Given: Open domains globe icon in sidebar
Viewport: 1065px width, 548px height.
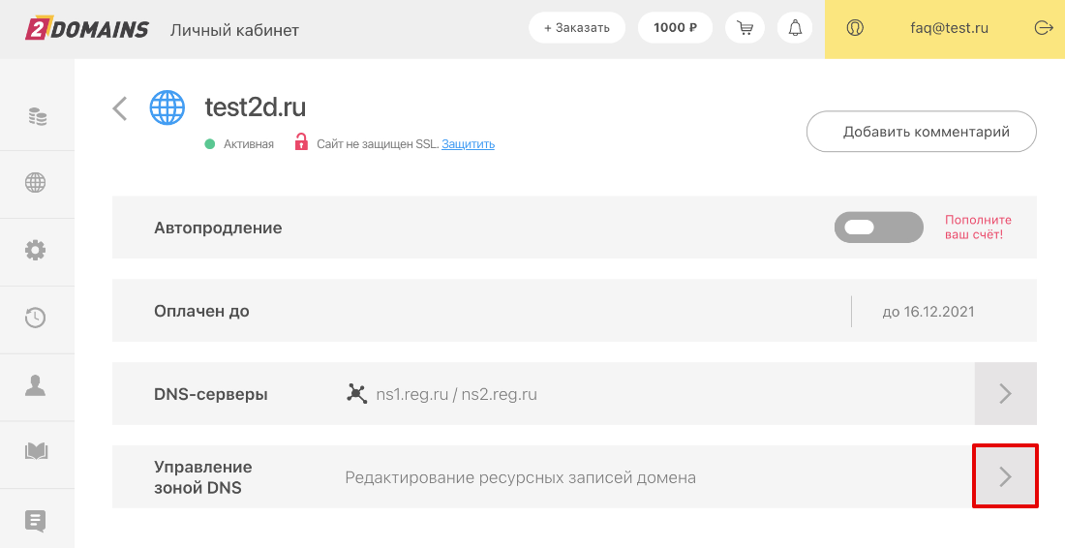Looking at the screenshot, I should point(36,183).
